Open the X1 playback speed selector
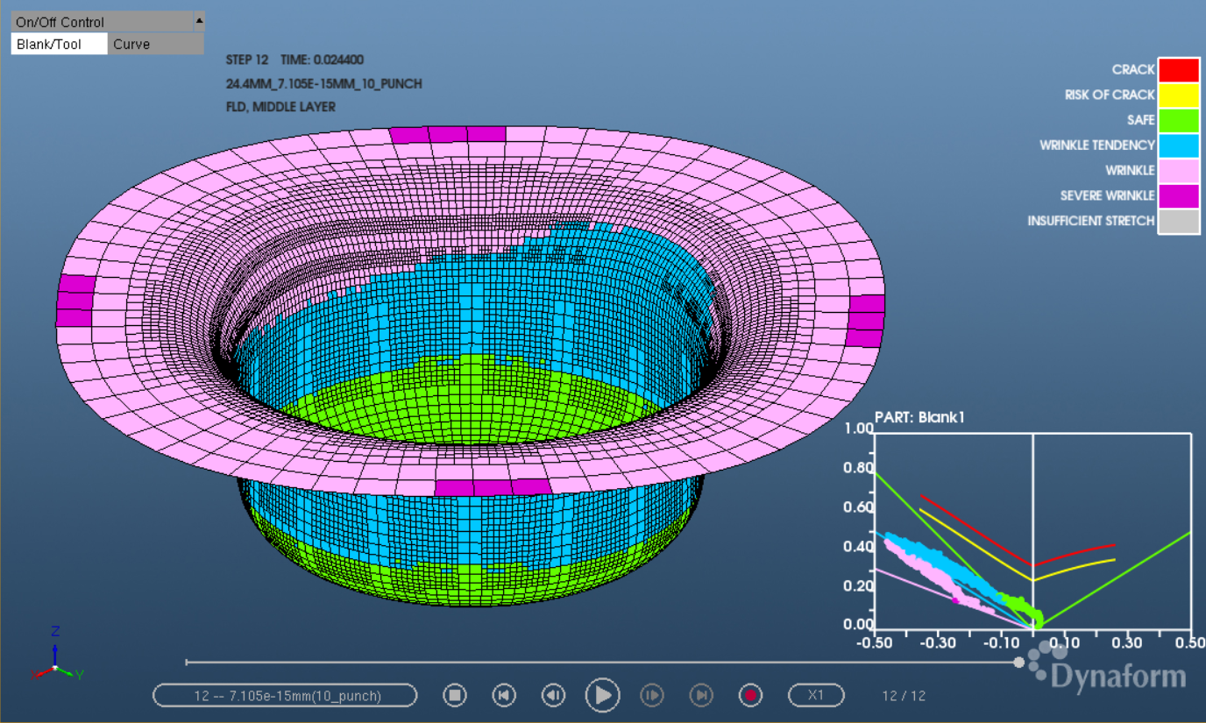This screenshot has height=723, width=1206. click(x=816, y=696)
